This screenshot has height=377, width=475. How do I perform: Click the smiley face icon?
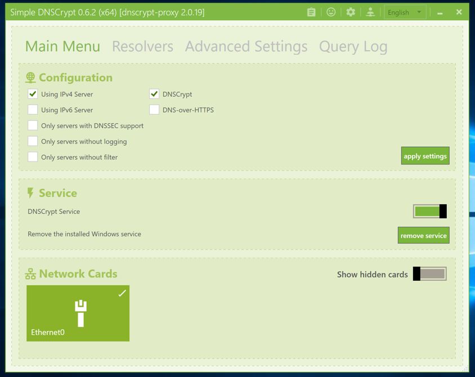331,12
